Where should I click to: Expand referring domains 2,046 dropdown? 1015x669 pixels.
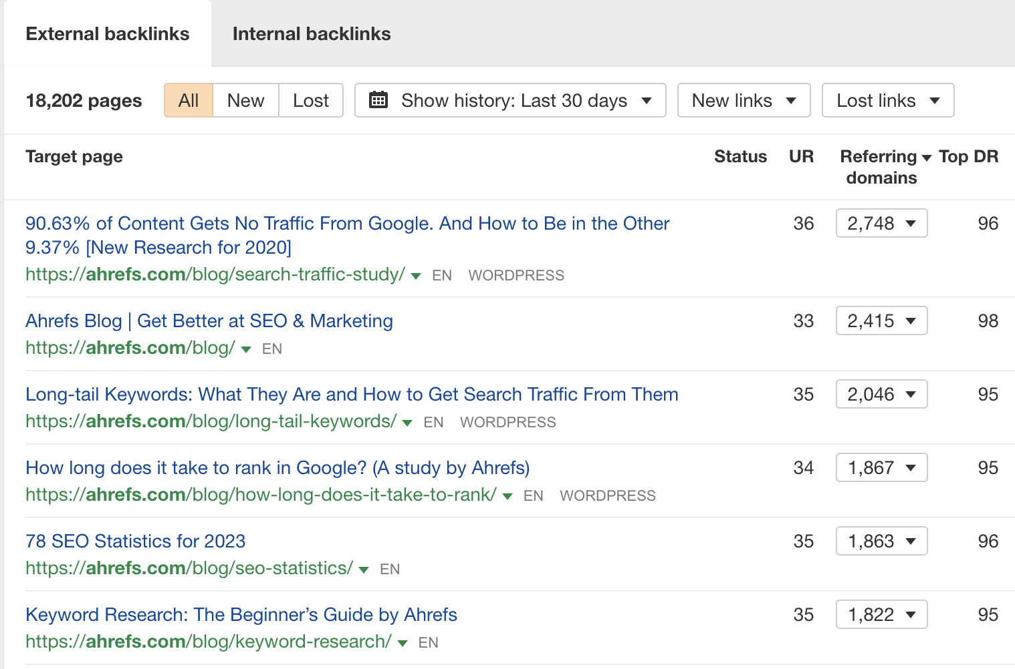(x=881, y=394)
